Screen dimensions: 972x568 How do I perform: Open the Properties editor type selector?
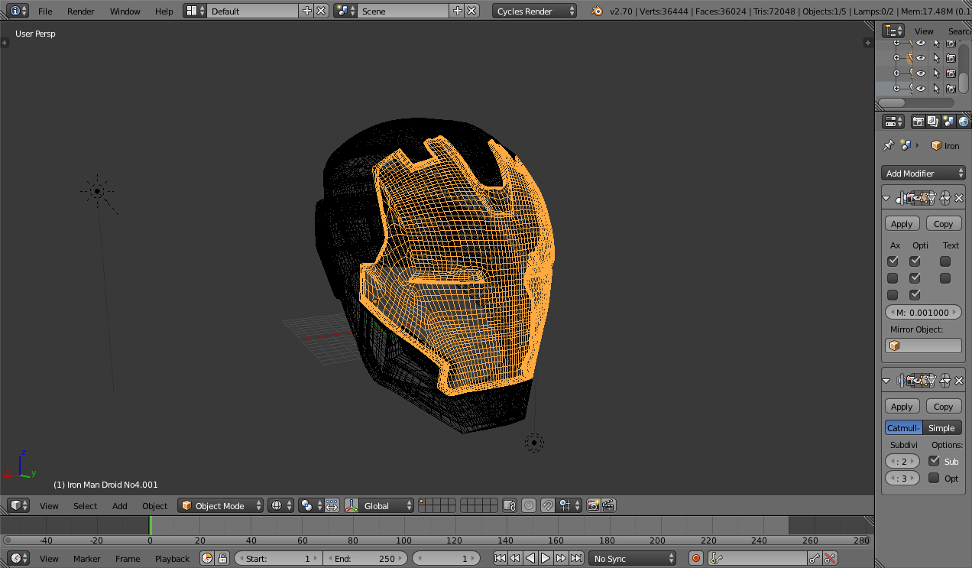(893, 122)
